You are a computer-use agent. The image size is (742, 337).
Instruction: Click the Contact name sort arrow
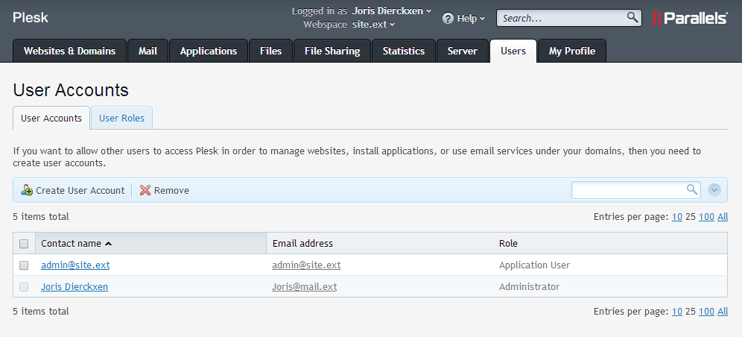pyautogui.click(x=108, y=244)
